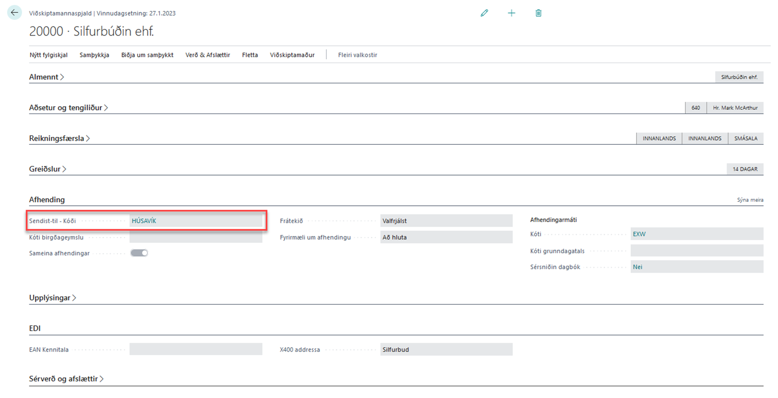778x398 pixels.
Task: Expand Sérverð og afslættir section
Action: (x=66, y=379)
